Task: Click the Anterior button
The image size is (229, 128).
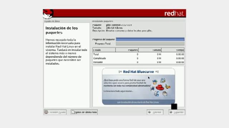Action: pos(155,112)
